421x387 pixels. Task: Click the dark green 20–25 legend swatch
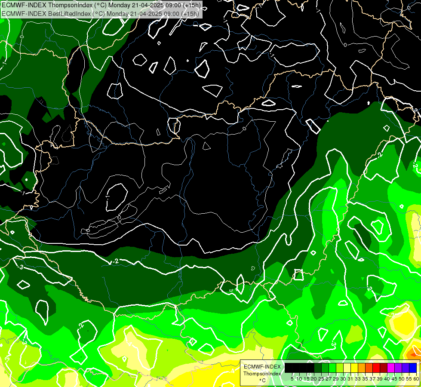318,368
